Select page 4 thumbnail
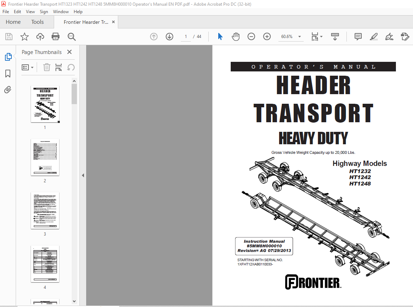This screenshot has height=307, width=413. pos(45,264)
